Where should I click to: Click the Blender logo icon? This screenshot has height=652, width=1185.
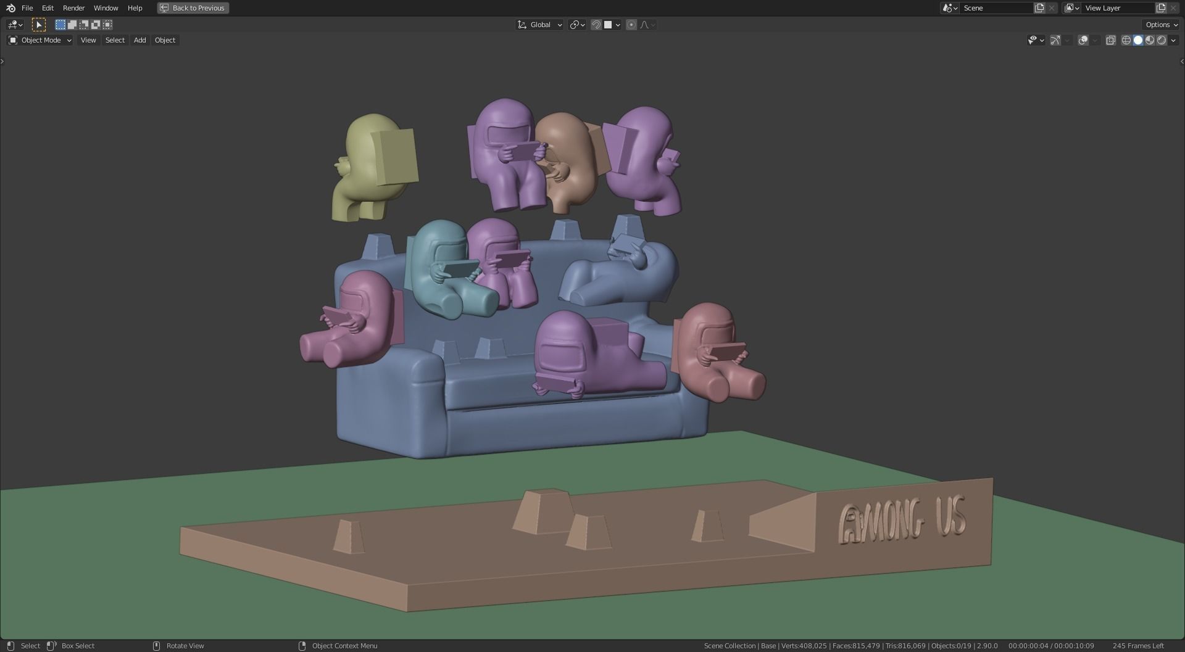coord(10,8)
